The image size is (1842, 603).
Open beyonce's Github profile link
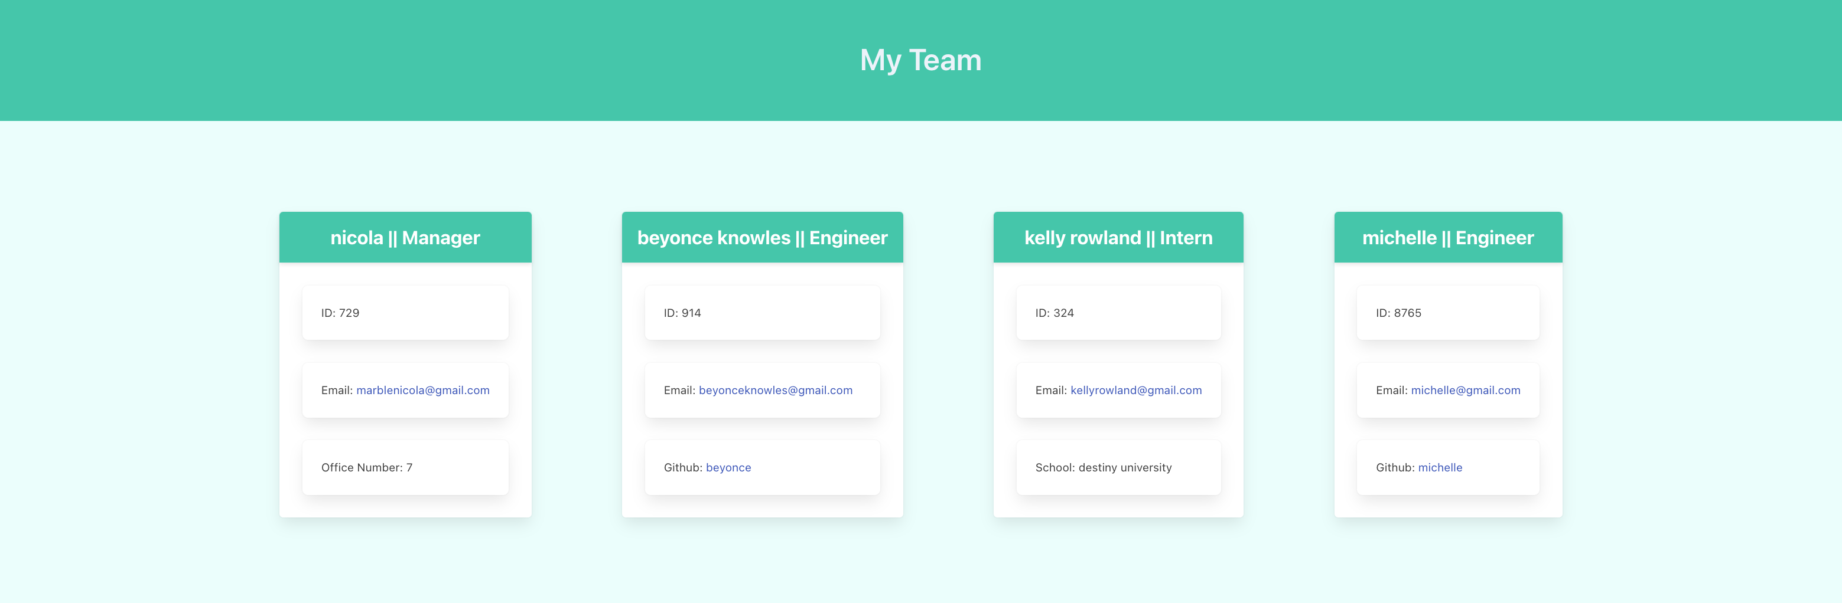728,467
